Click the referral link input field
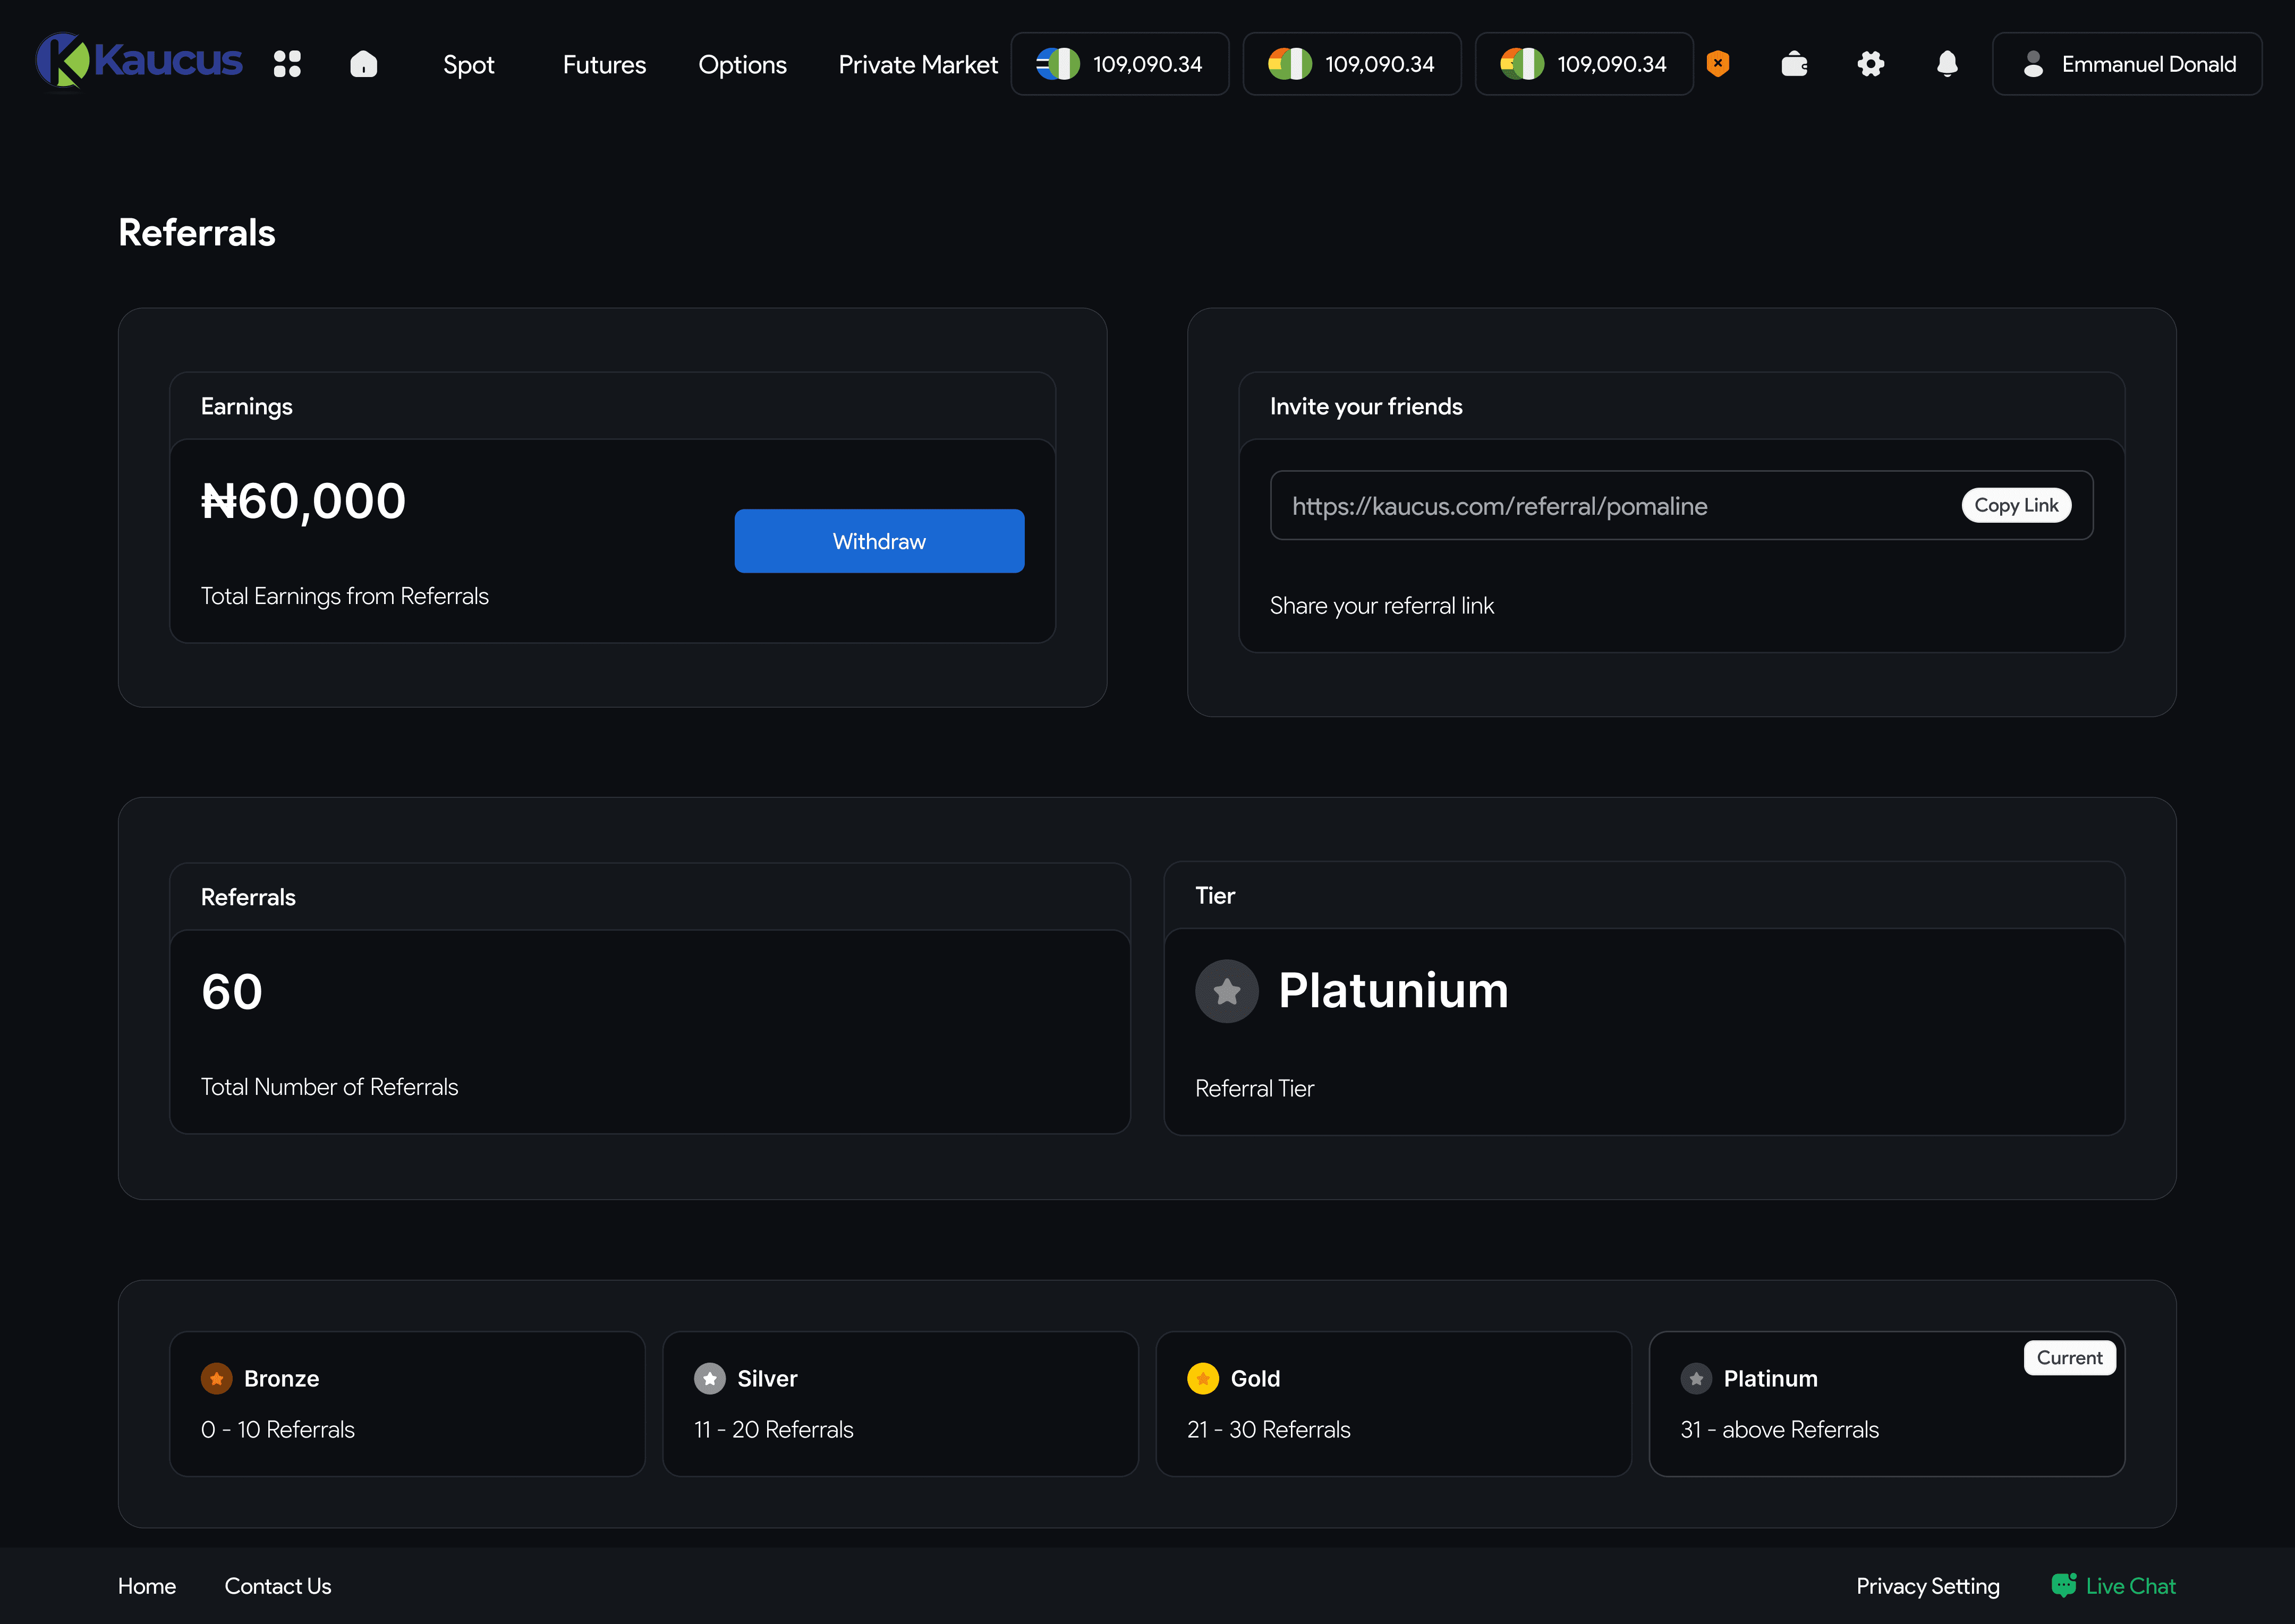The width and height of the screenshot is (2295, 1624). click(x=1600, y=506)
